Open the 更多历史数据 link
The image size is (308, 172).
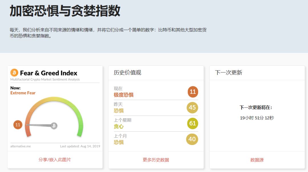(156, 160)
